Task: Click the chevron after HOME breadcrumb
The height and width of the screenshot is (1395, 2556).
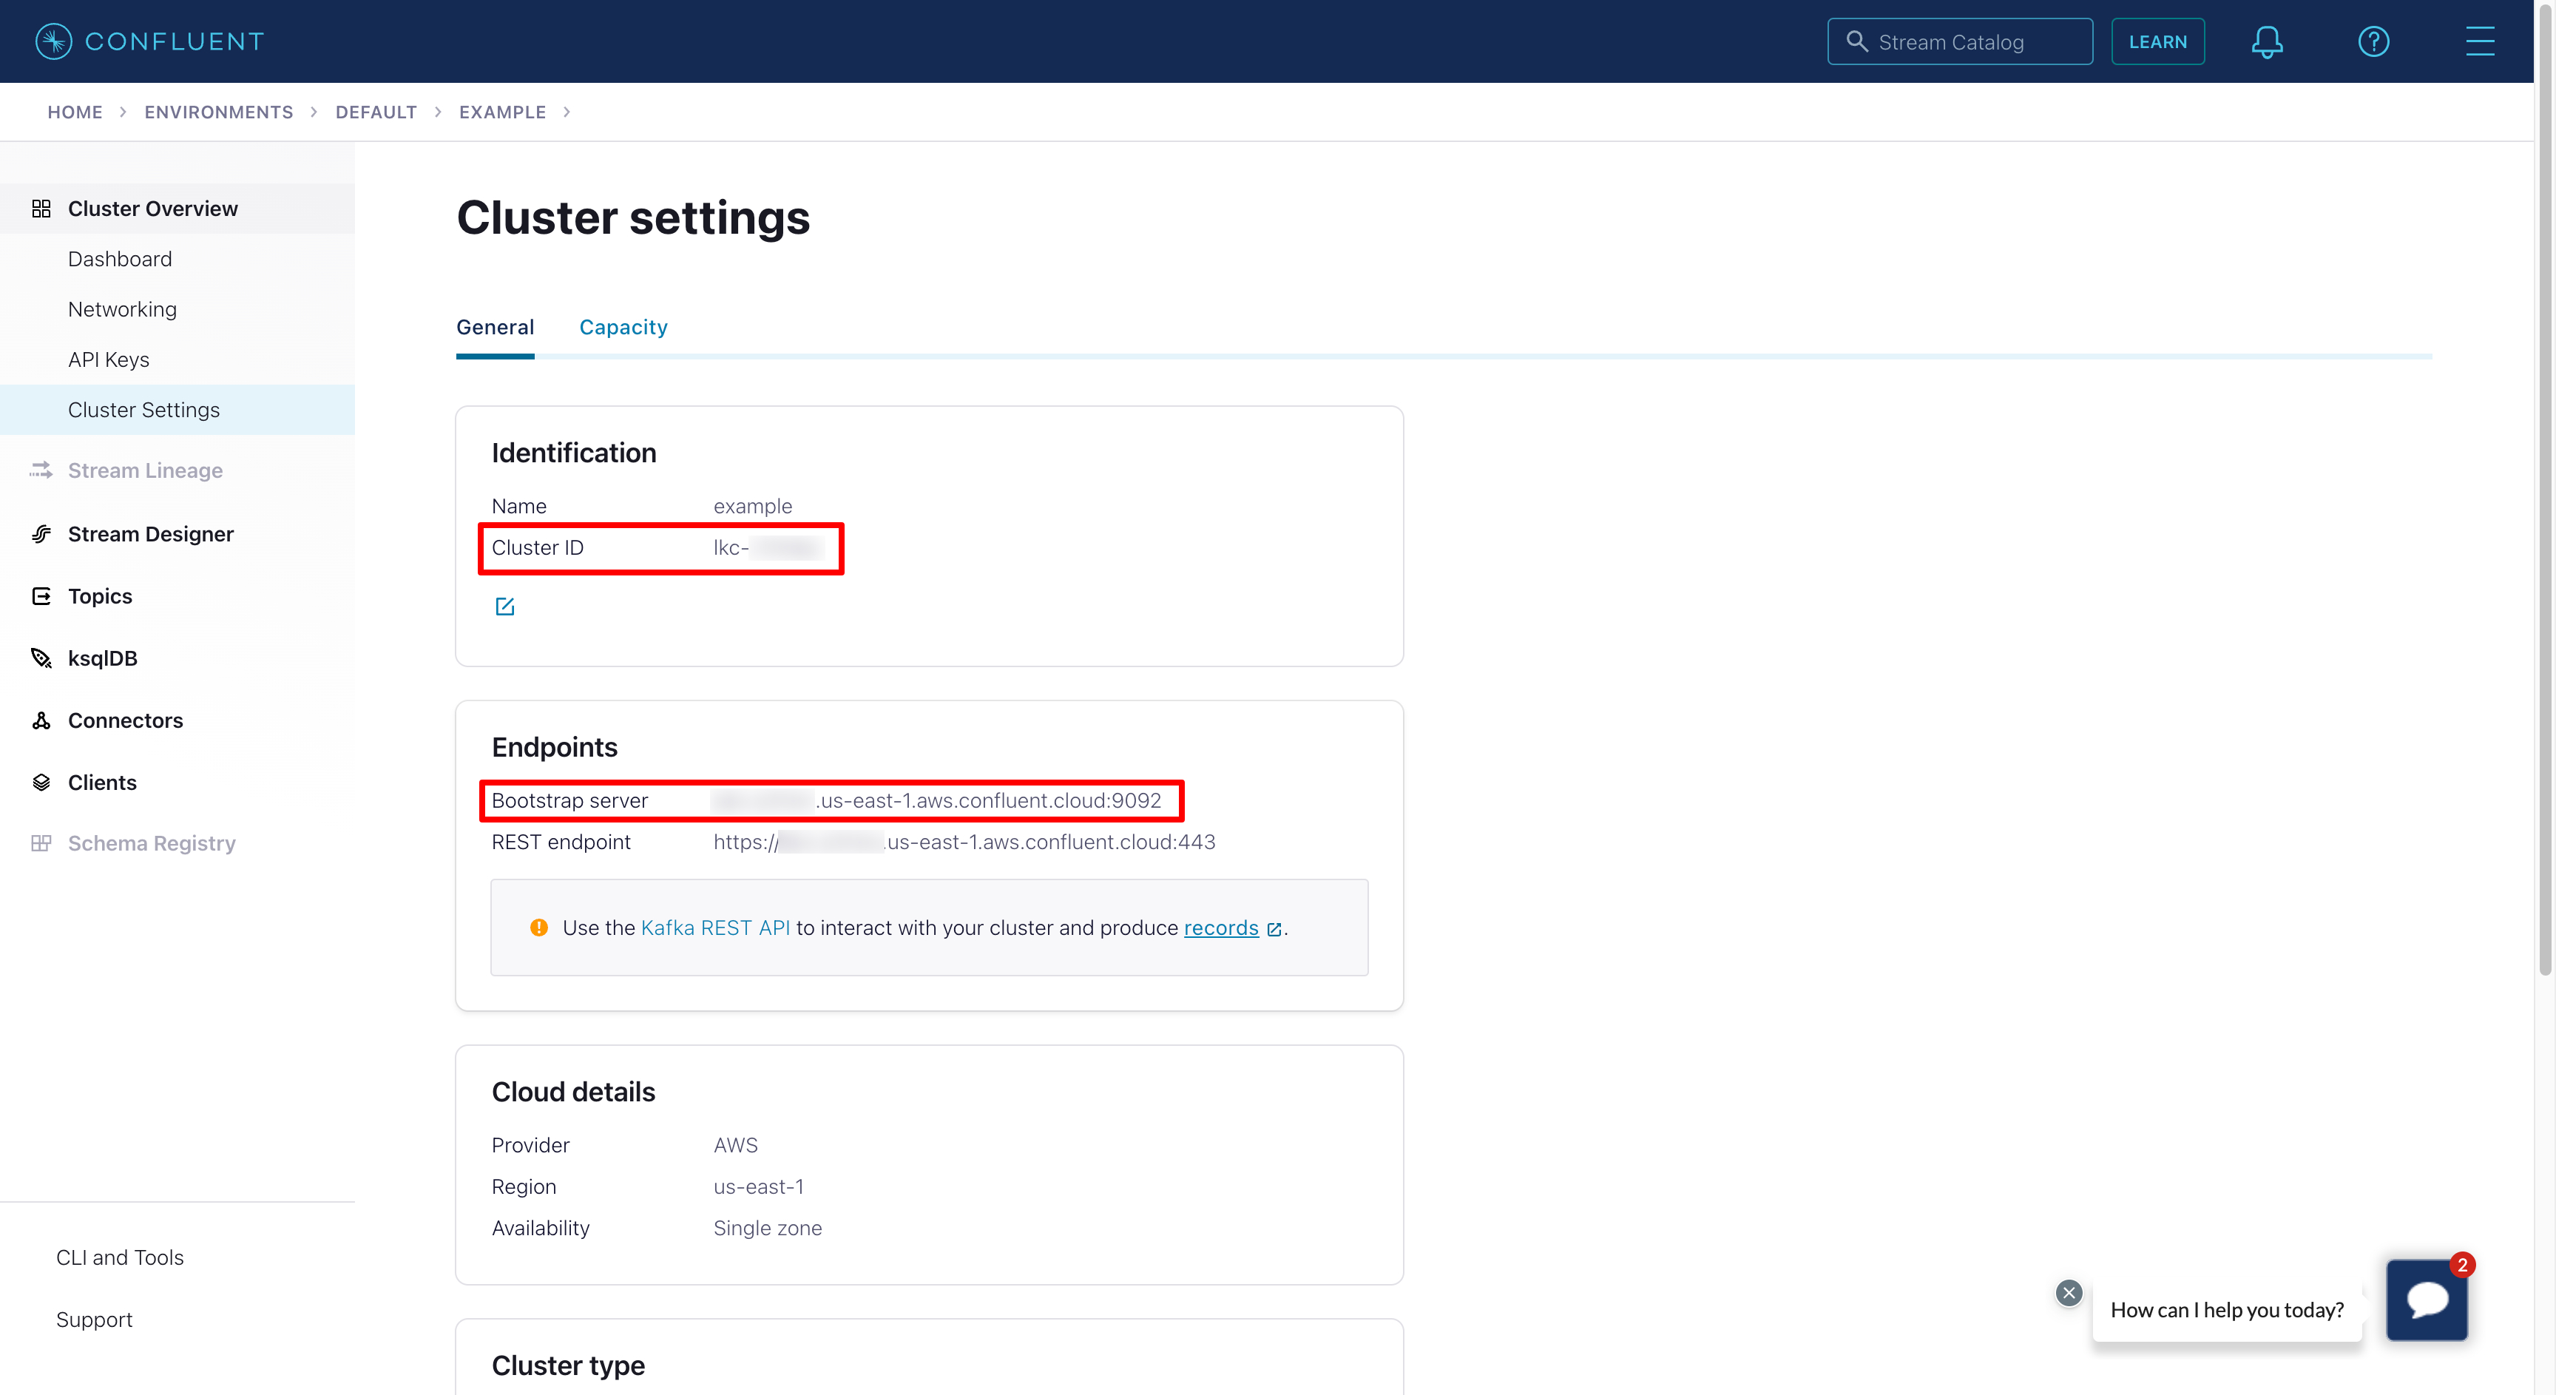Action: point(123,112)
